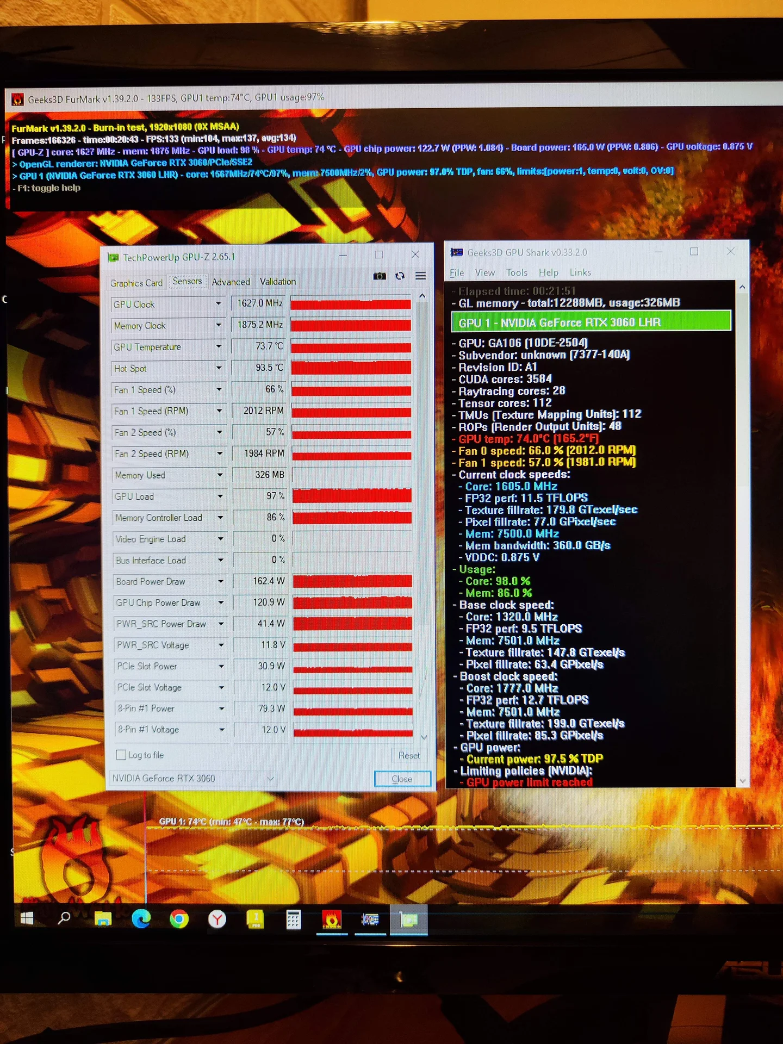Click the 1627.0 MHz GPU Clock value
783x1044 pixels.
pyautogui.click(x=258, y=303)
